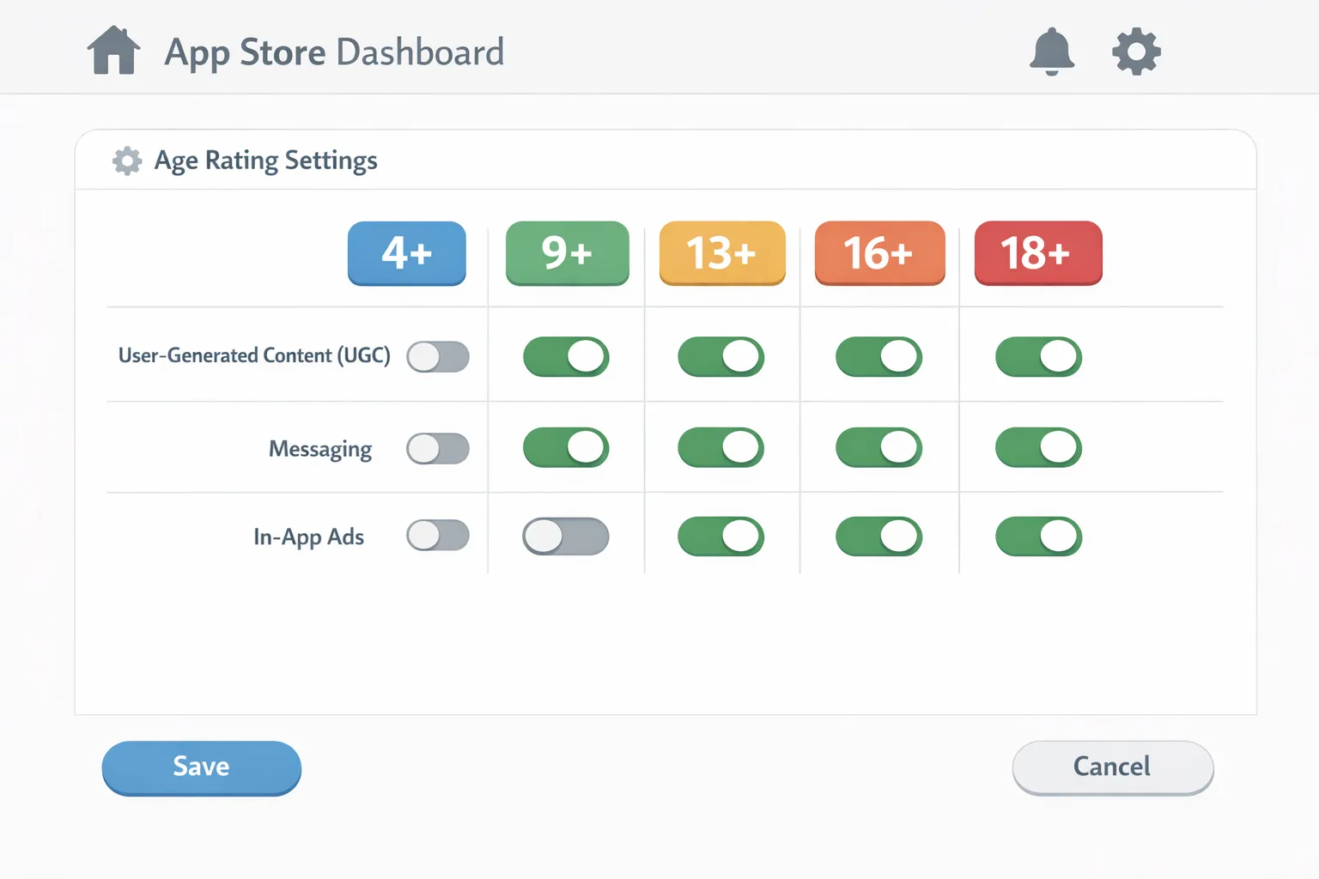Click the gear beside Age Rating Settings
The width and height of the screenshot is (1319, 879).
(126, 161)
